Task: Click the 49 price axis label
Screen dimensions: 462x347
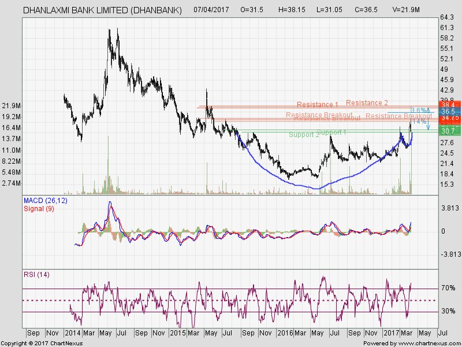Action: point(444,69)
